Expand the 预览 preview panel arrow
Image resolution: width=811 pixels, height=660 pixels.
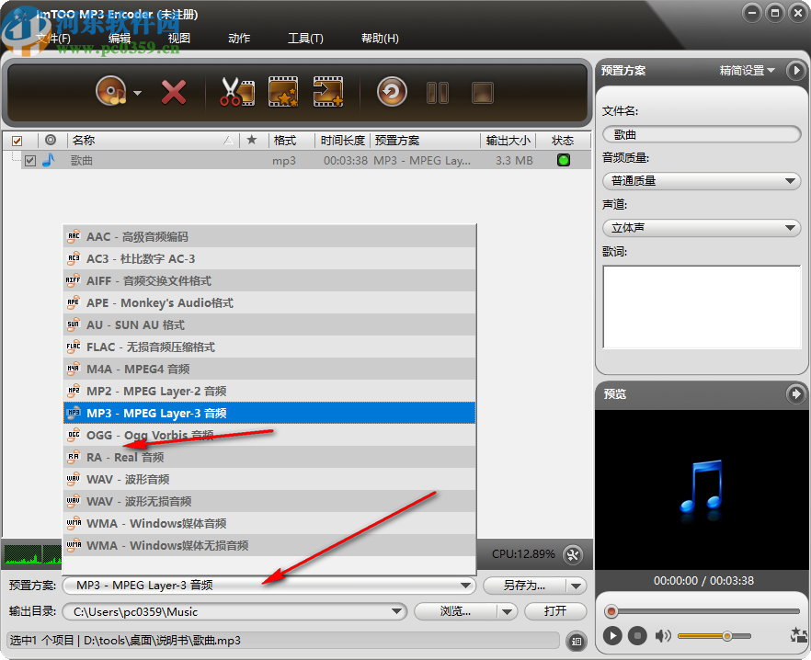tap(796, 394)
